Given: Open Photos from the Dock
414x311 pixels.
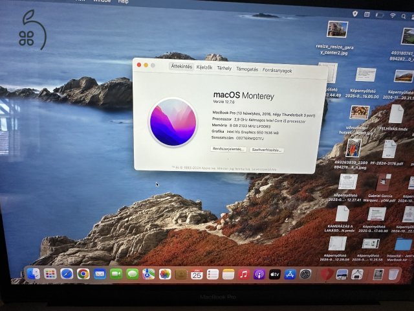Looking at the screenshot, I should pyautogui.click(x=165, y=275).
